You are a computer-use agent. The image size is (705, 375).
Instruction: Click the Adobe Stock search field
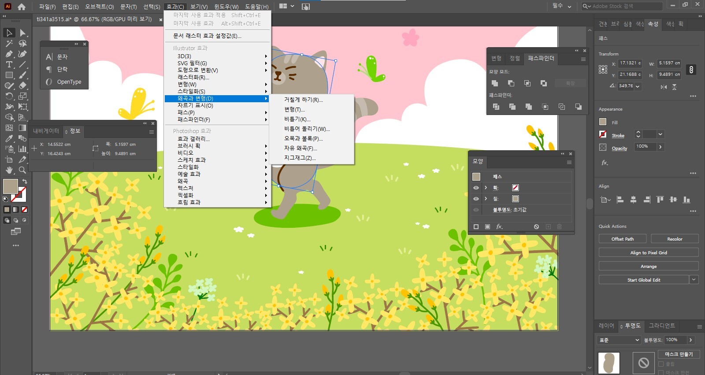pos(626,6)
